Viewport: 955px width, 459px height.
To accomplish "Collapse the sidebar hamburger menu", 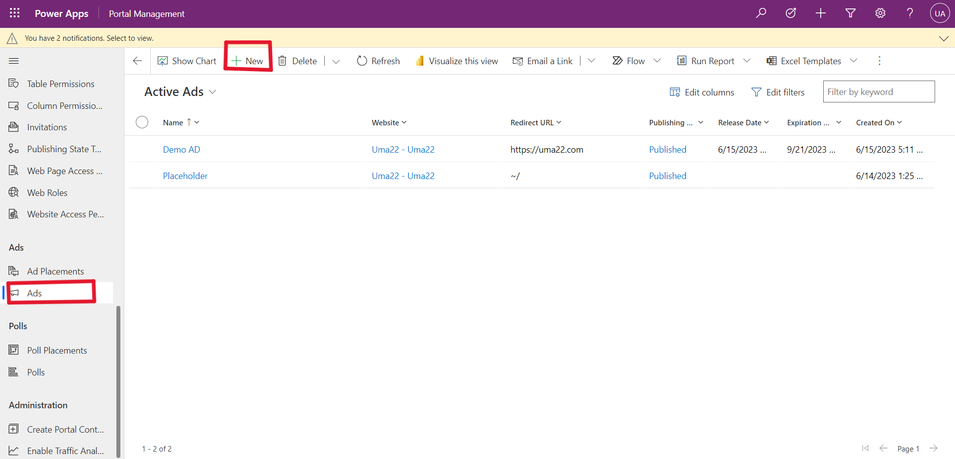I will coord(14,61).
